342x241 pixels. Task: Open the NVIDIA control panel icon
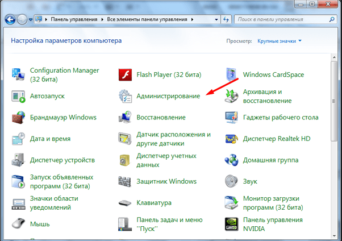231,224
